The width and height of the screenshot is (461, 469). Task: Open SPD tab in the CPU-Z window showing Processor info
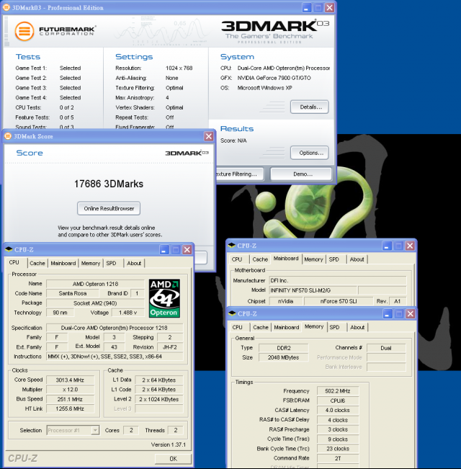coord(111,263)
